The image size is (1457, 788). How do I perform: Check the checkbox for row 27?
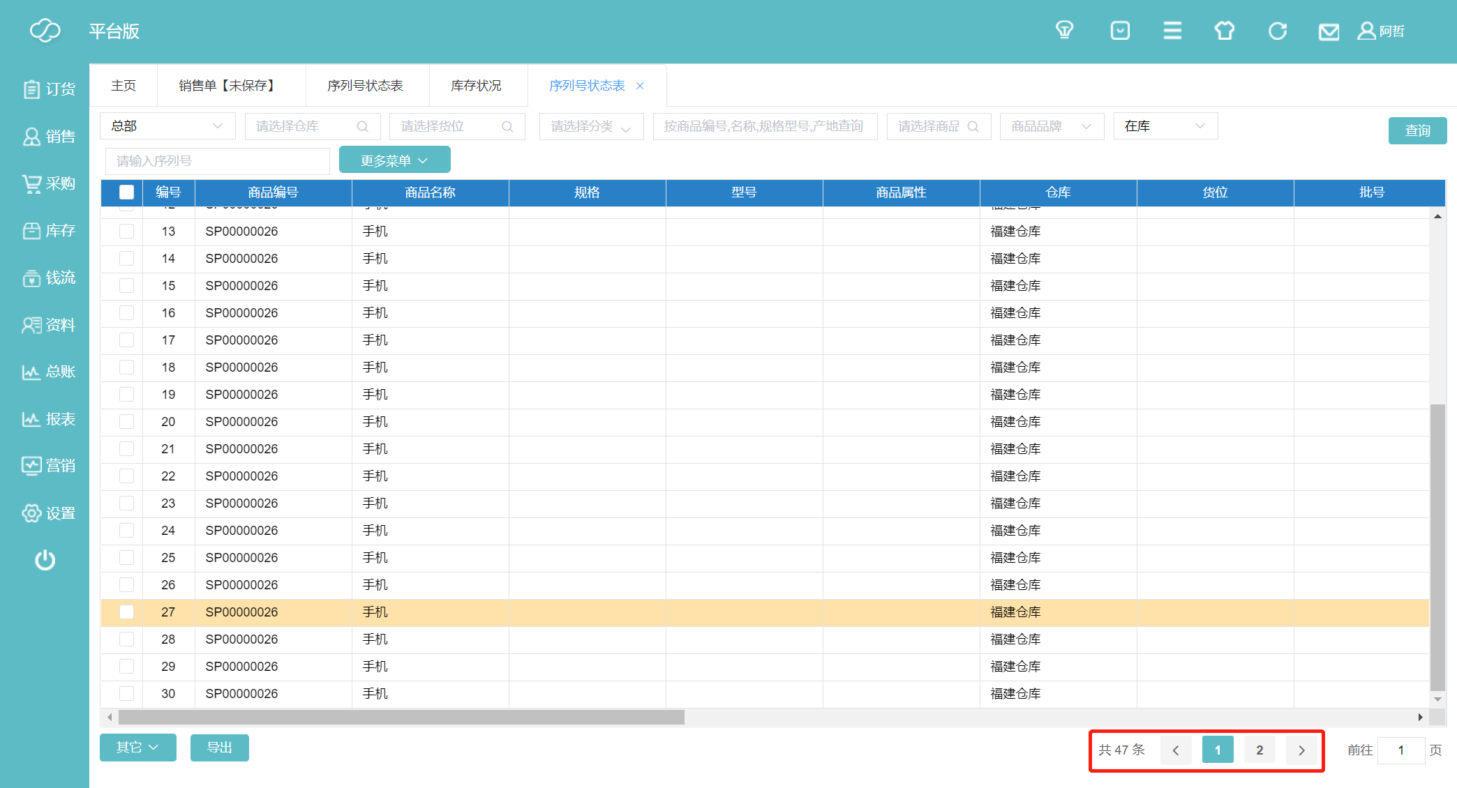click(x=126, y=612)
